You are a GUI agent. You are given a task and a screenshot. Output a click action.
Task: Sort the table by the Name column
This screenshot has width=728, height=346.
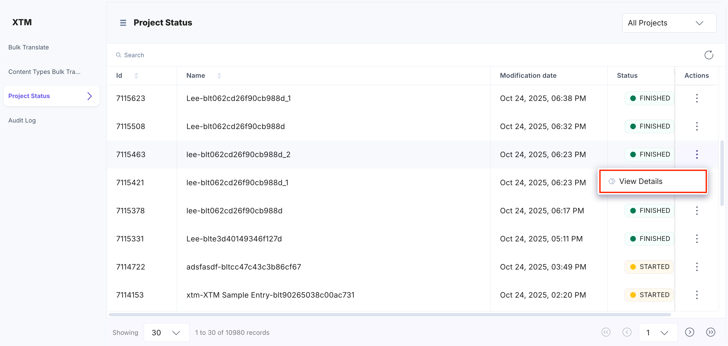click(219, 75)
